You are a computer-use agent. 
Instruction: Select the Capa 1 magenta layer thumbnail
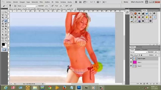[135, 62]
